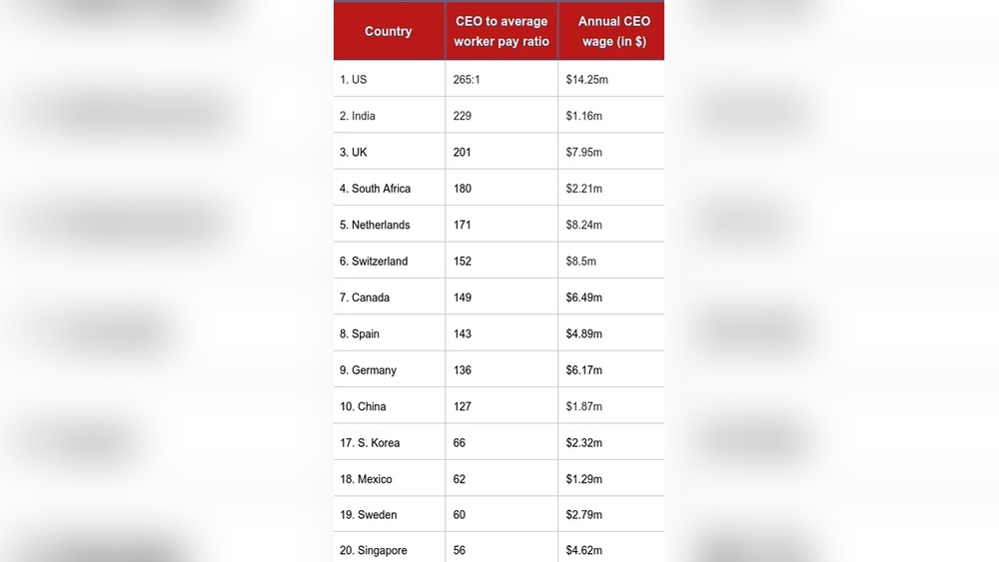This screenshot has width=999, height=562.
Task: Click the UK pay ratio value 201
Action: point(462,152)
